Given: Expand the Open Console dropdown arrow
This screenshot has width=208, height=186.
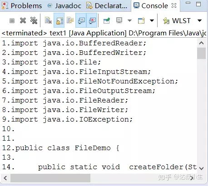Looking at the screenshot, I should coord(152,20).
